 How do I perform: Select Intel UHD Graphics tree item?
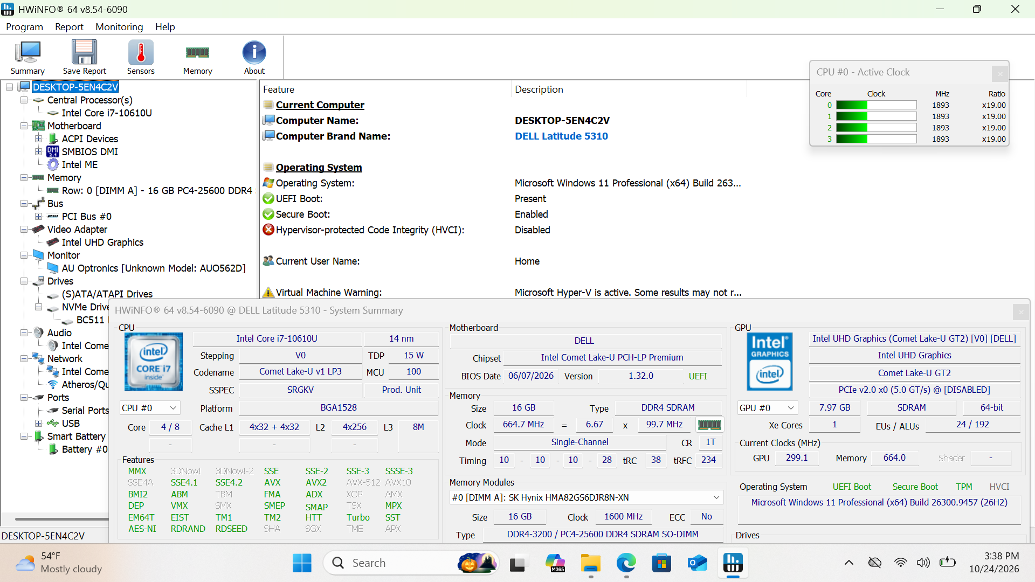pyautogui.click(x=102, y=242)
